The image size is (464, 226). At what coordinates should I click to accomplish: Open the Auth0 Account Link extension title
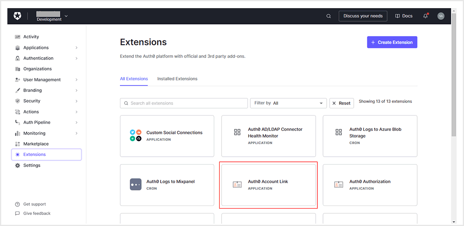pos(268,181)
